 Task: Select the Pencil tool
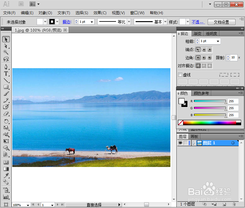pyautogui.click(x=6, y=100)
